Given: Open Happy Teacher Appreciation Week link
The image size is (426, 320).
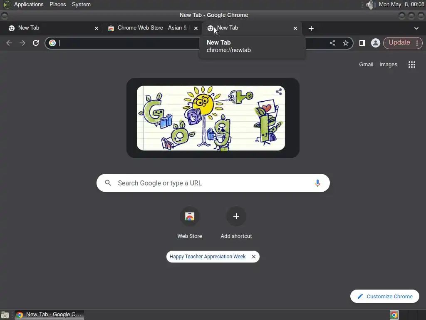Looking at the screenshot, I should click(x=207, y=257).
